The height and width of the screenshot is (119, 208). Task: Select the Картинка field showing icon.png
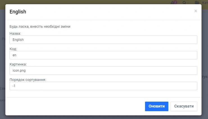point(103,71)
